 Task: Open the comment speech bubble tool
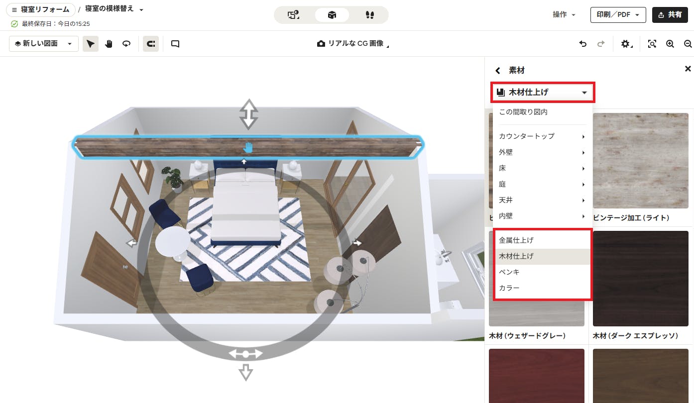[x=175, y=44]
